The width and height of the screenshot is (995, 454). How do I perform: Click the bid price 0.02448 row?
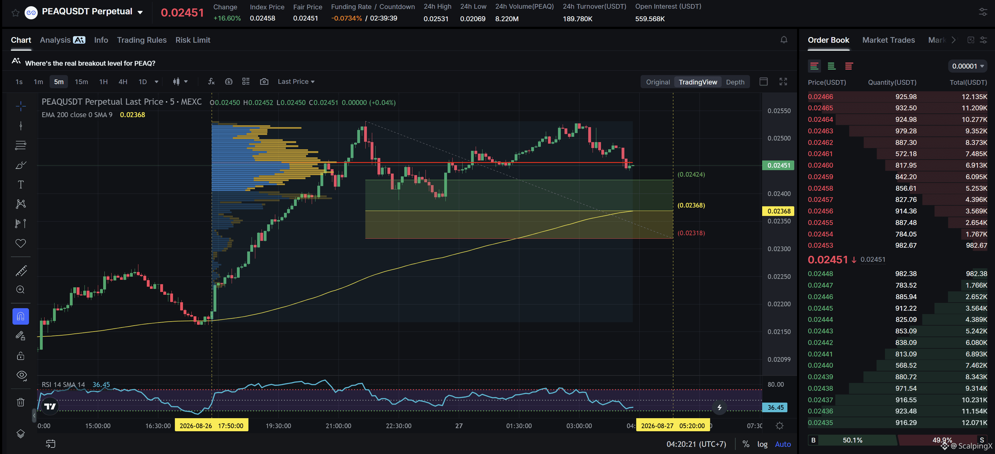pos(897,274)
